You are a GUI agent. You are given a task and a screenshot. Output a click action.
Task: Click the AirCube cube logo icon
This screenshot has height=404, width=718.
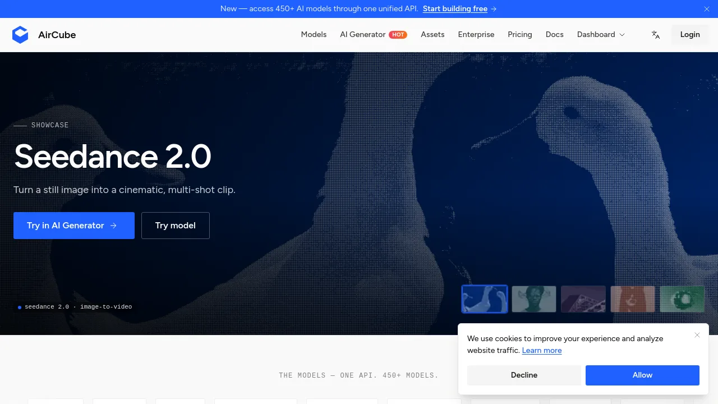(x=20, y=35)
